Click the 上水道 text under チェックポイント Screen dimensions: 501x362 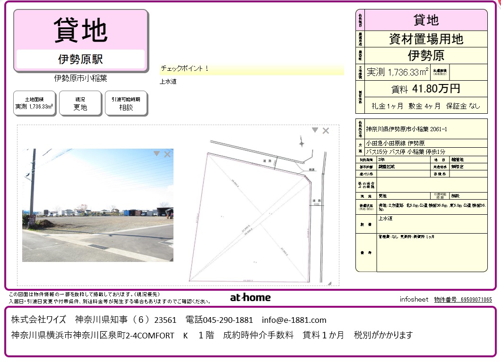coord(169,82)
